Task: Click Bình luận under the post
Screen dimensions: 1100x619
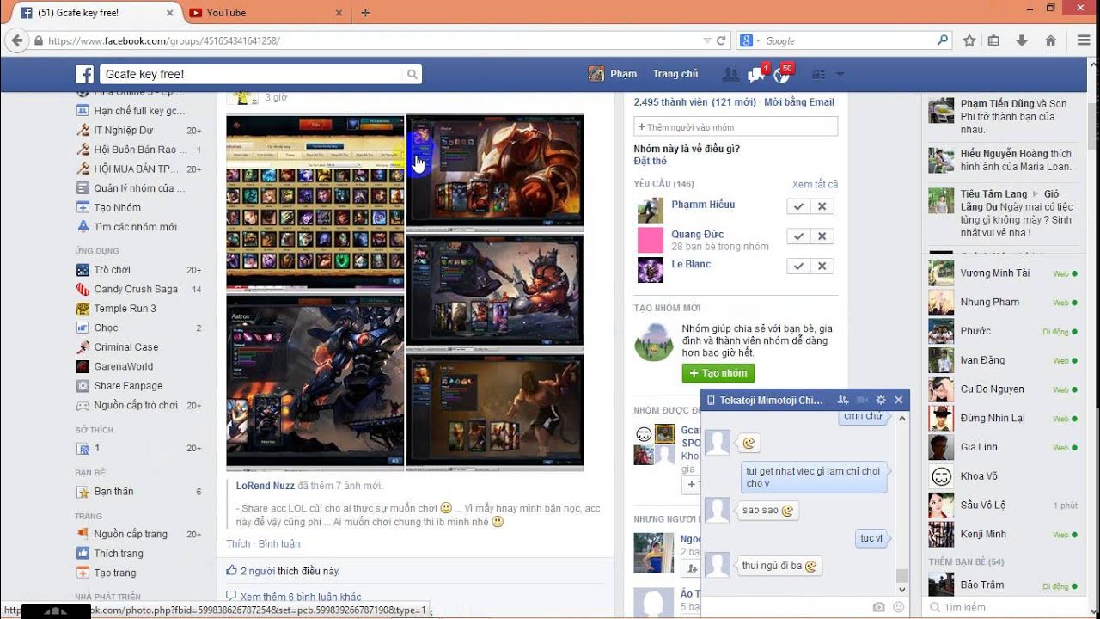Action: tap(279, 543)
